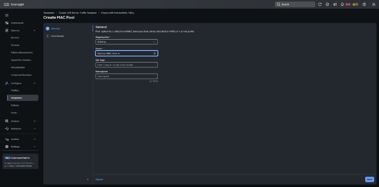Click the Settings gear icon
This screenshot has height=187, width=379.
coord(7,146)
